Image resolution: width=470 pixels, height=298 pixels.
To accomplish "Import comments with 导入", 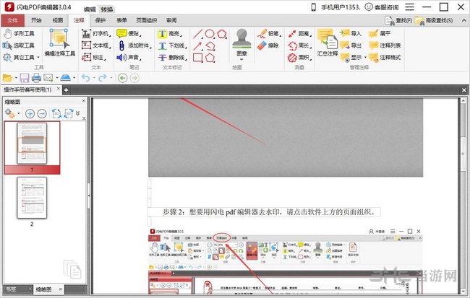I will pos(351,33).
